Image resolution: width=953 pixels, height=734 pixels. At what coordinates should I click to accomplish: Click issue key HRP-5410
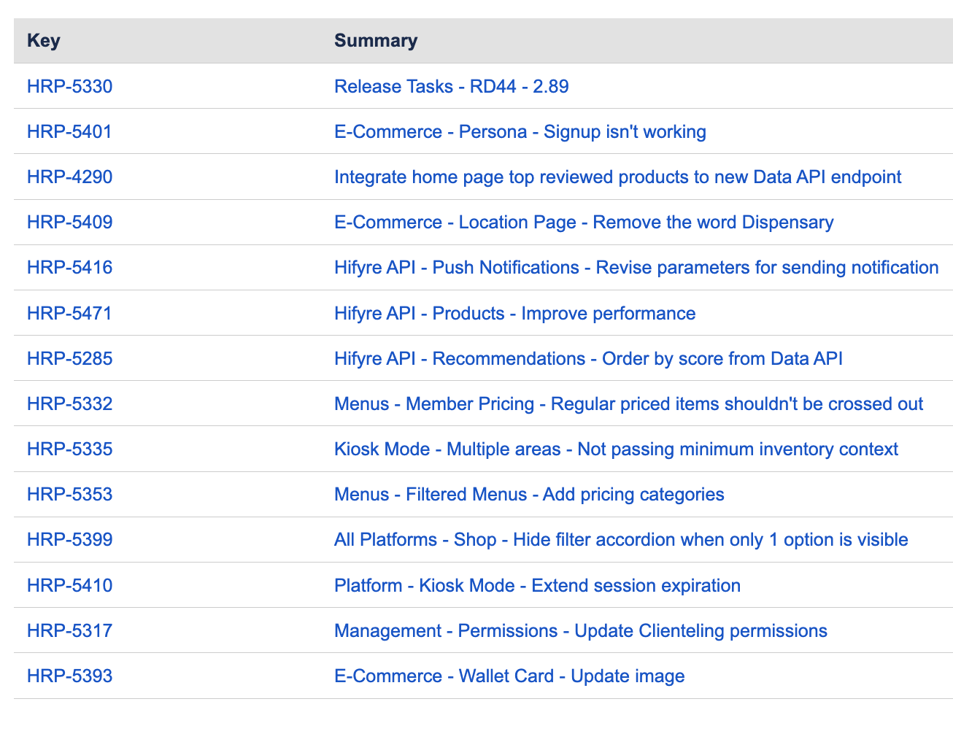pyautogui.click(x=69, y=586)
